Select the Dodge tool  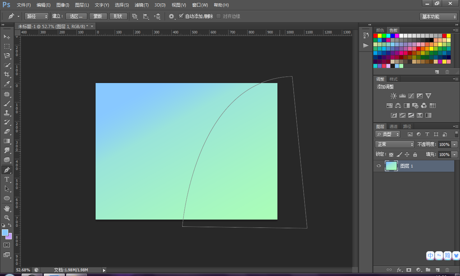[7, 150]
